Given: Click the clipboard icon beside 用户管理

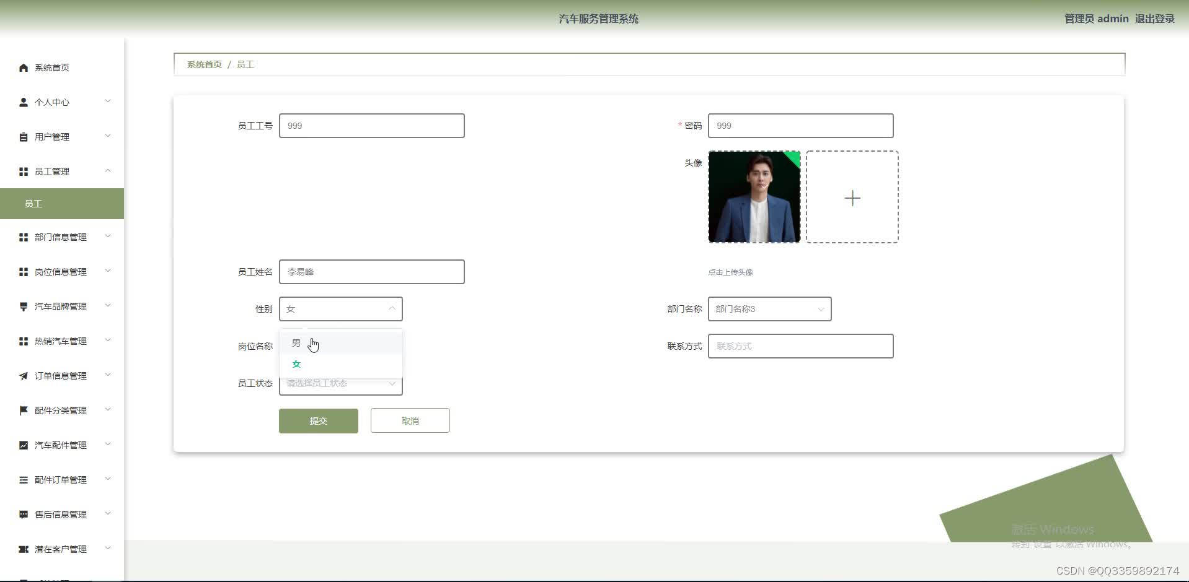Looking at the screenshot, I should [x=24, y=137].
